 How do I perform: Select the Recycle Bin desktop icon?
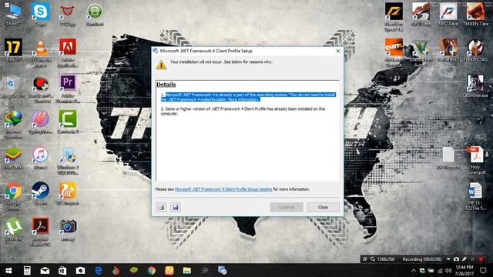pos(13,86)
